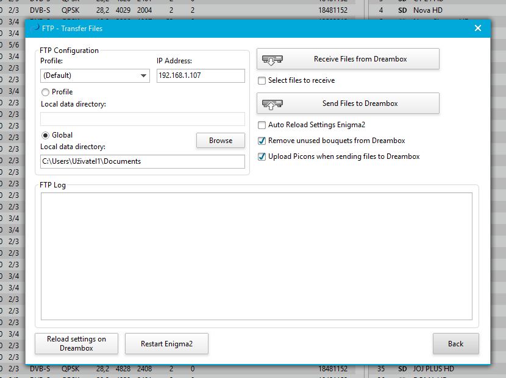
Task: Click the IP Address field 192.168.1.107
Action: (x=201, y=75)
